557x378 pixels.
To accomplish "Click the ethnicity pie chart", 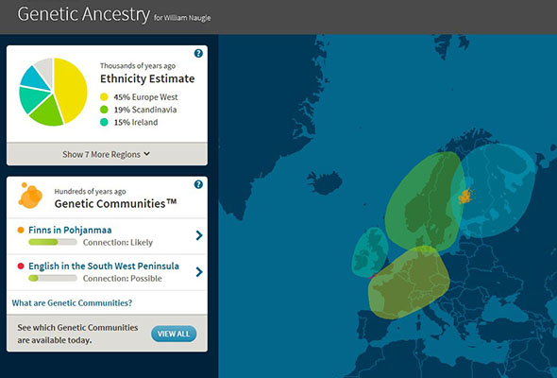I will tap(53, 92).
